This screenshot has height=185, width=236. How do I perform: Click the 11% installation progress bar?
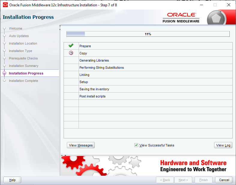[x=148, y=34]
